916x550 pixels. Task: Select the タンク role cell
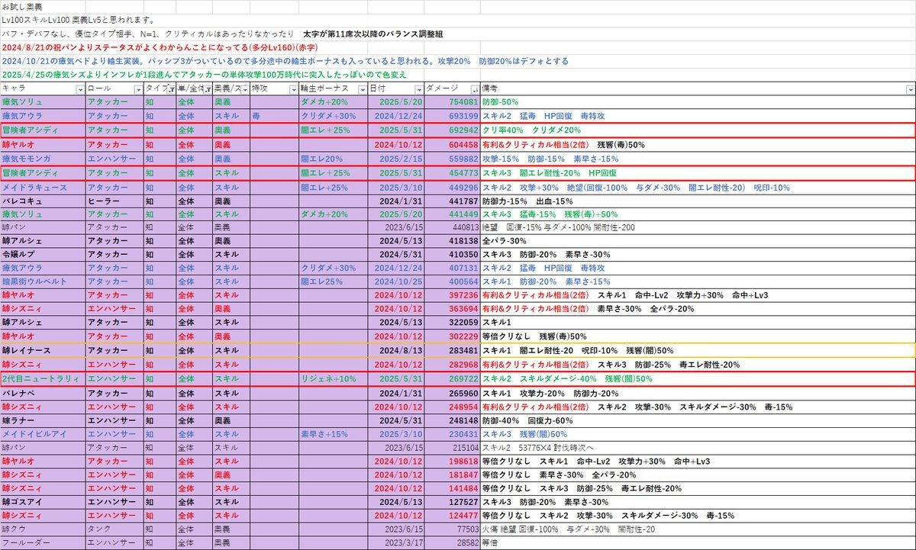[x=114, y=529]
